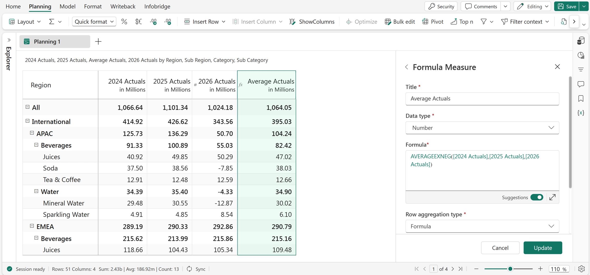Switch to the Format tab
Viewport: 590px width, 275px height.
(93, 6)
